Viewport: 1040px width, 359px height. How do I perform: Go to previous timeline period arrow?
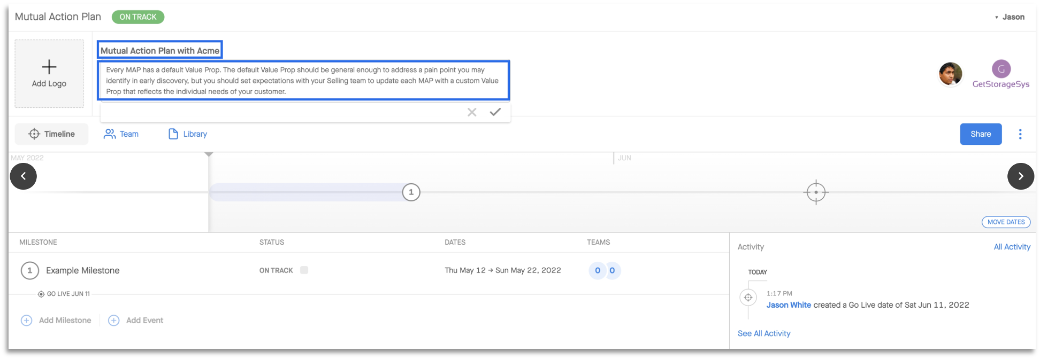(x=24, y=176)
